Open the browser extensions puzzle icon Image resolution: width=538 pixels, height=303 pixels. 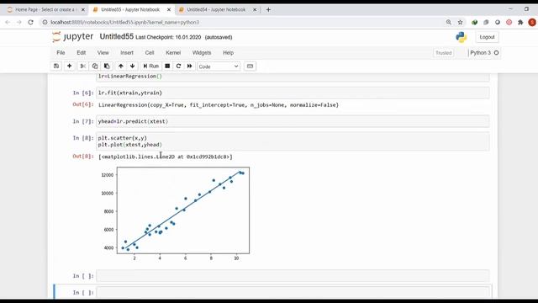pos(520,22)
